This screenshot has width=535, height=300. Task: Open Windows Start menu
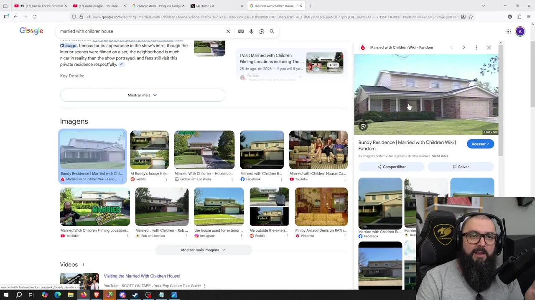tap(6, 295)
